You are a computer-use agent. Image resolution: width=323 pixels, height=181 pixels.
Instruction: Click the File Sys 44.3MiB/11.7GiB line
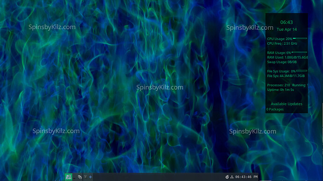click(286, 76)
